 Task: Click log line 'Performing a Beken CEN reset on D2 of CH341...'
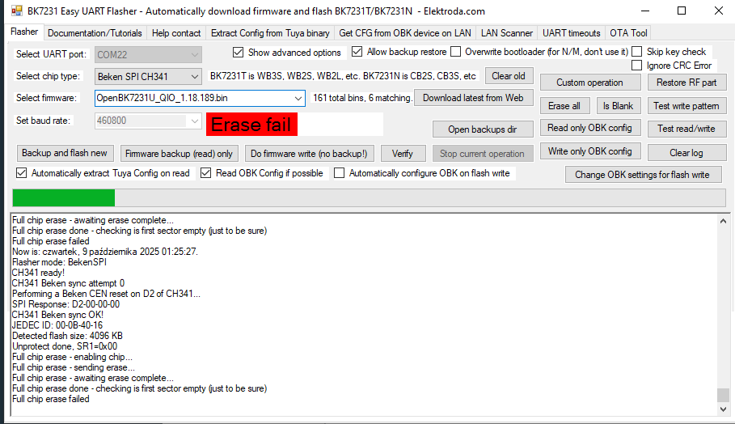click(x=106, y=294)
